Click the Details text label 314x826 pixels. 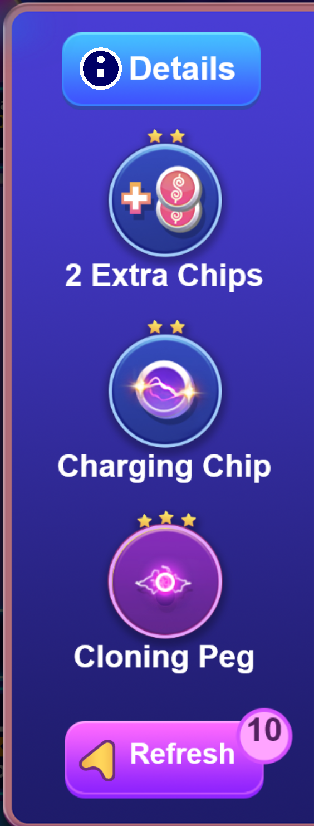pos(182,69)
